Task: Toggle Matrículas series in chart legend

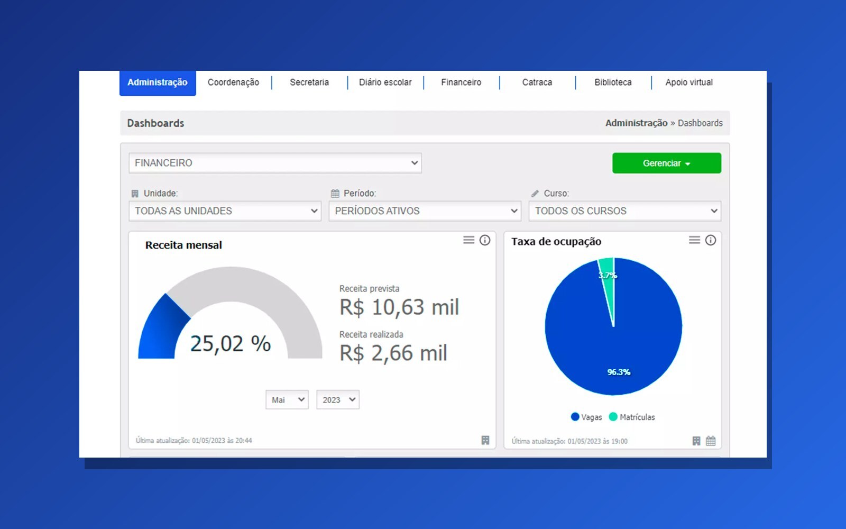Action: coord(632,417)
